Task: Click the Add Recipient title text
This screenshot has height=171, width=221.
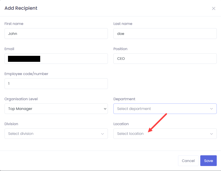Action: pyautogui.click(x=21, y=8)
